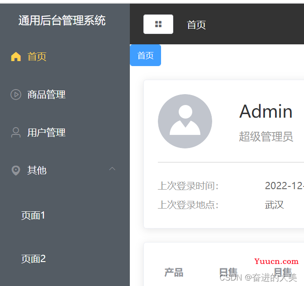Click the 产品 table column header
Screen dimensions: 304x286
(x=174, y=272)
